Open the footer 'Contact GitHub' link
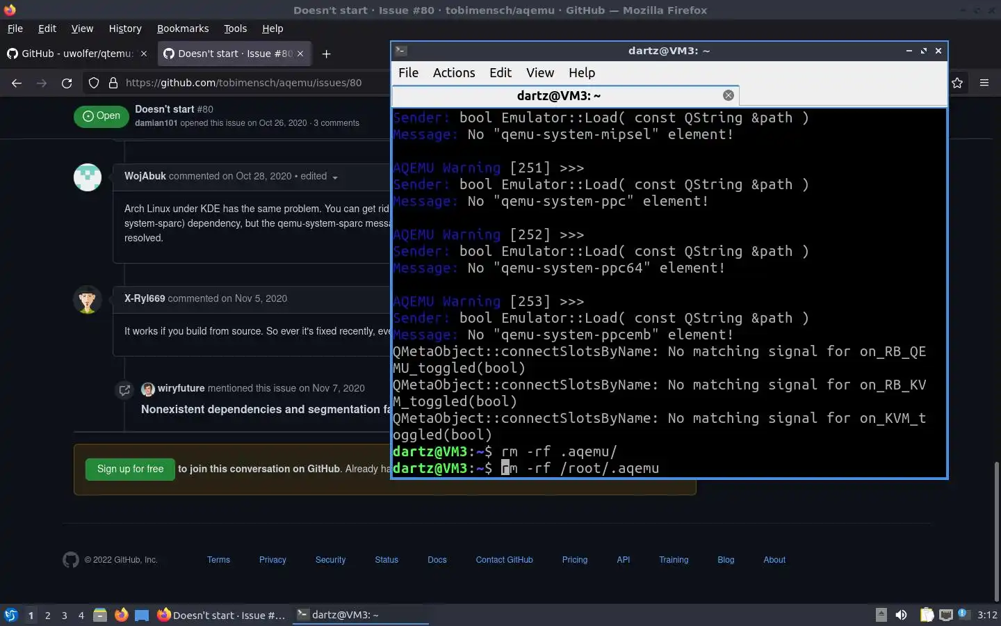The height and width of the screenshot is (626, 1001). 504,560
